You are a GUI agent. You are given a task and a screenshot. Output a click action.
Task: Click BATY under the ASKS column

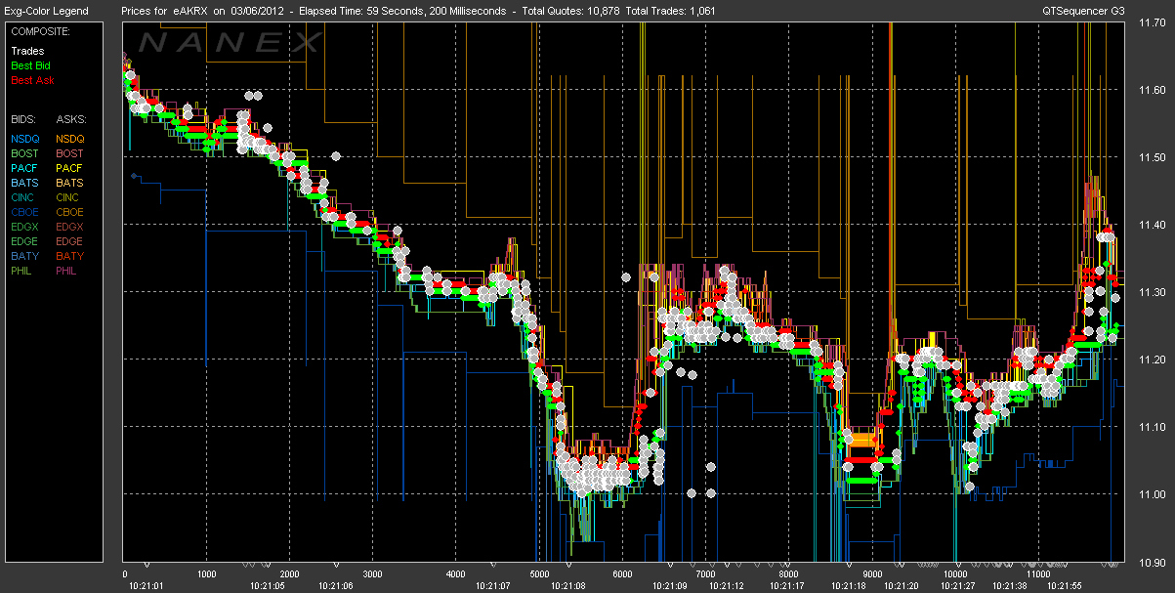point(70,256)
